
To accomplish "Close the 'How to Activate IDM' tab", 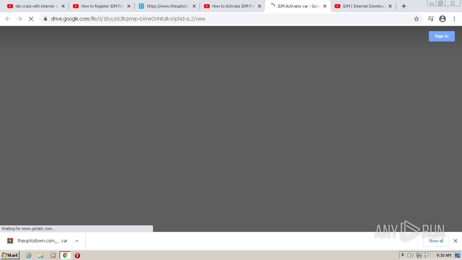I will click(x=260, y=6).
